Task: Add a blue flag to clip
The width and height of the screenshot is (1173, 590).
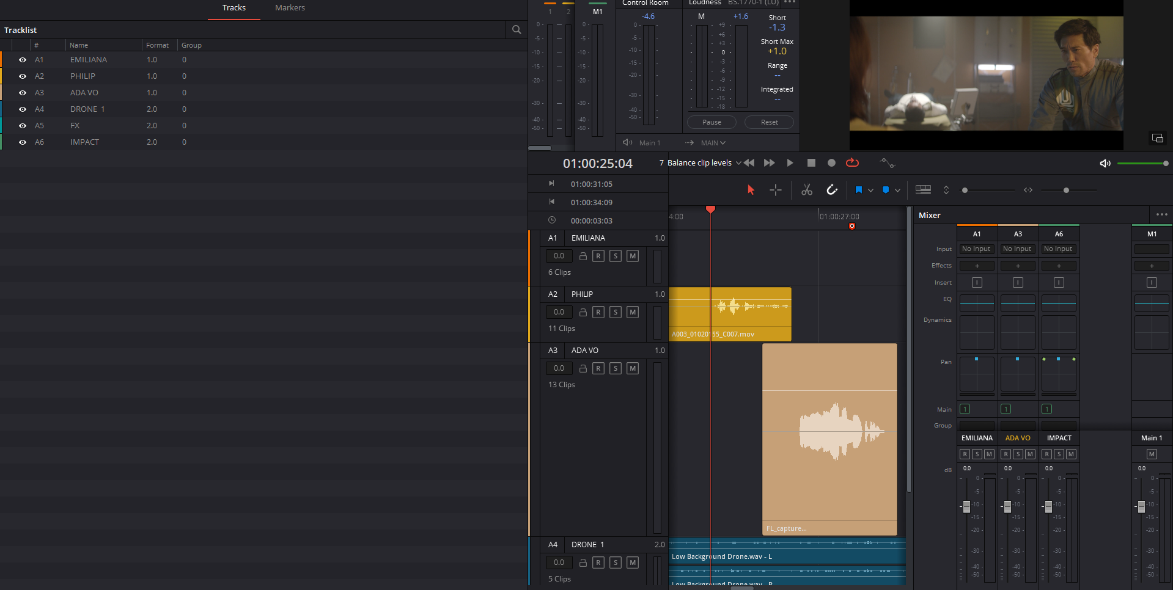Action: click(x=858, y=190)
